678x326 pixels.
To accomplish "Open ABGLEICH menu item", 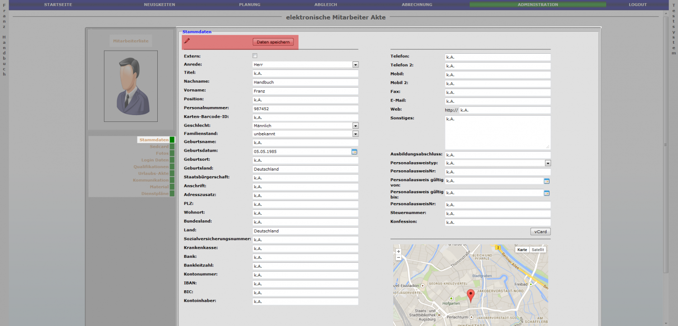I will pos(326,5).
